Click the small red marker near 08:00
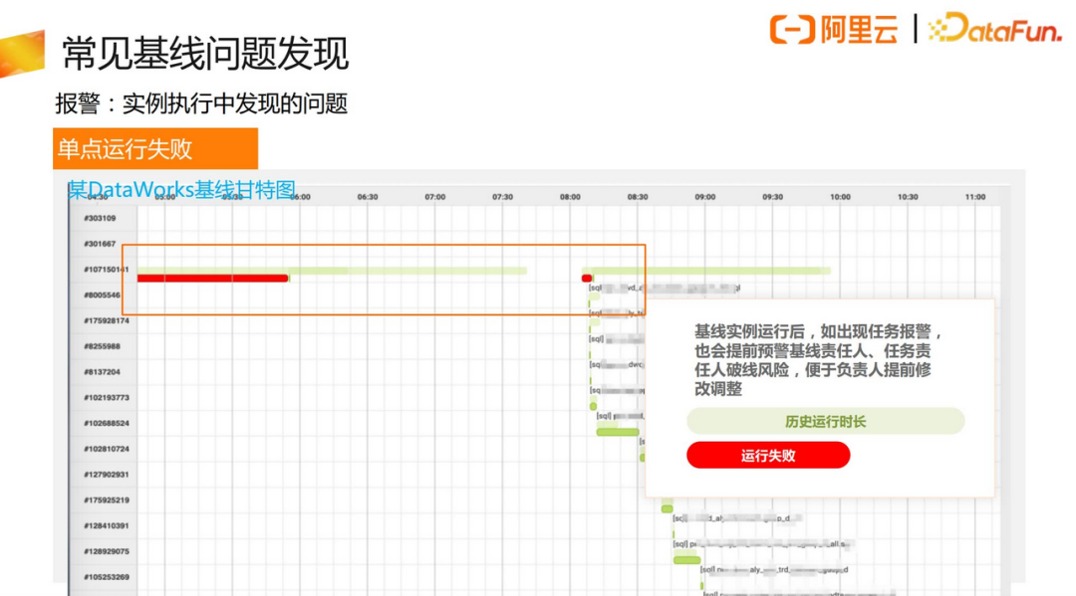Screen dimensions: 1076x596 [x=586, y=278]
